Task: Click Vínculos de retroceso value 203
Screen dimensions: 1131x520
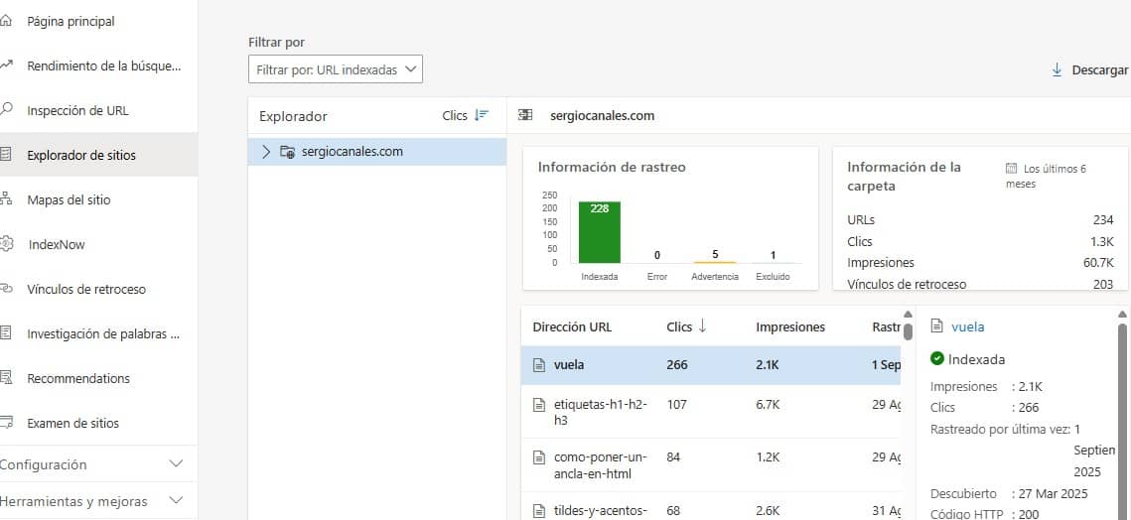Action: coord(1103,284)
